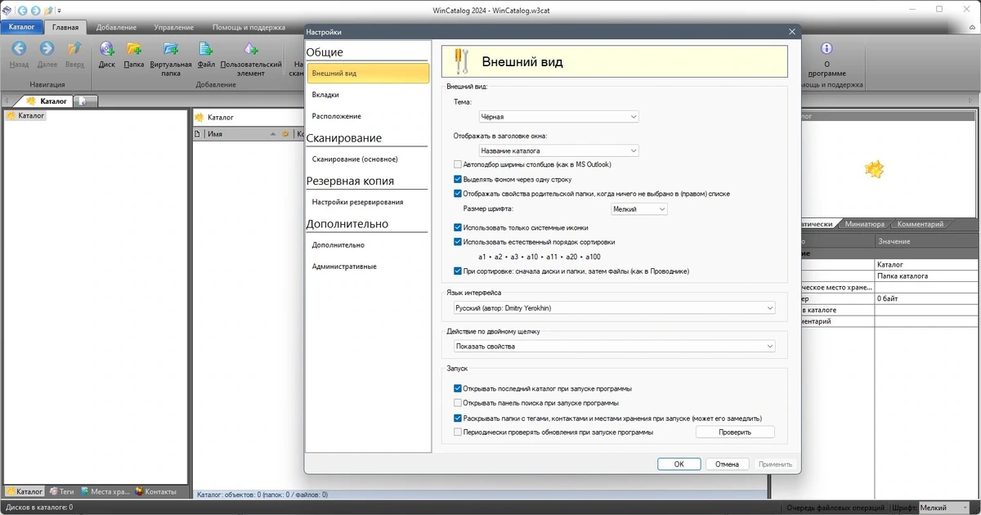Select Вкладки in the settings sidebar
Image resolution: width=981 pixels, height=515 pixels.
[x=368, y=95]
